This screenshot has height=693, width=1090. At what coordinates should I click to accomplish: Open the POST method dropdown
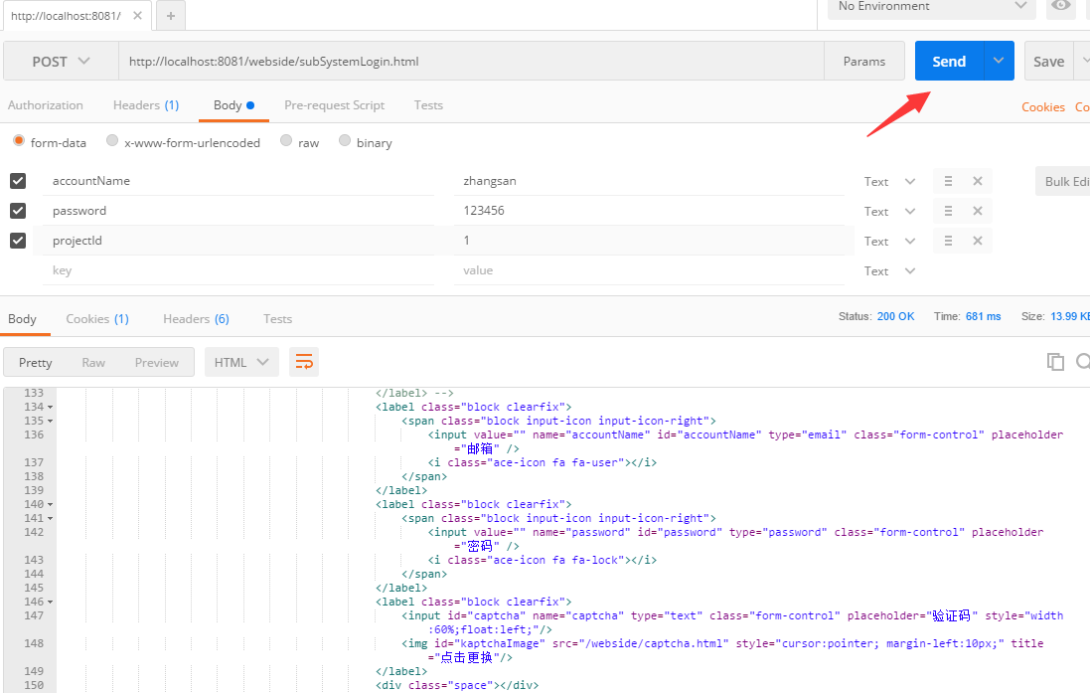point(61,62)
